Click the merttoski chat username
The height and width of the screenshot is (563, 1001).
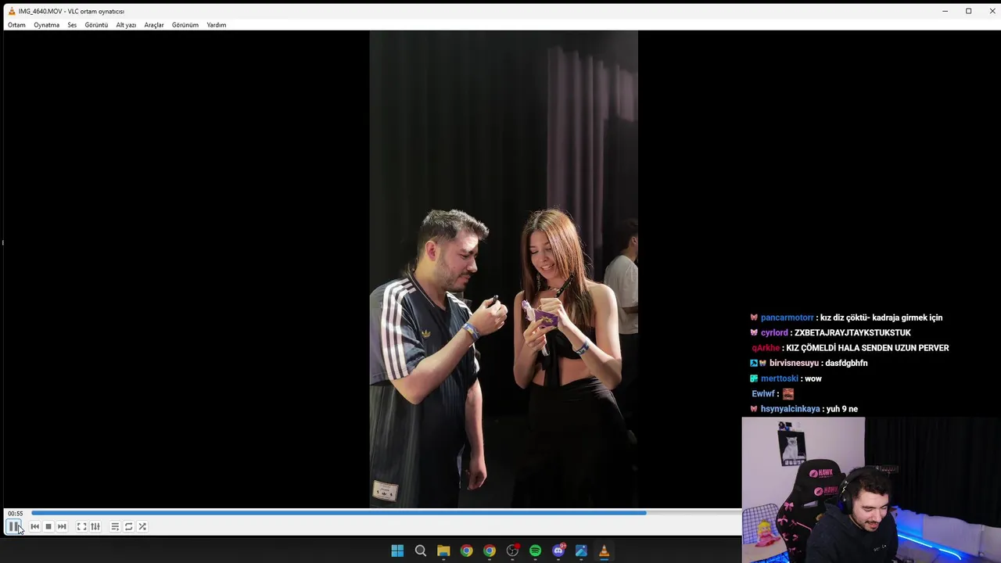coord(779,378)
